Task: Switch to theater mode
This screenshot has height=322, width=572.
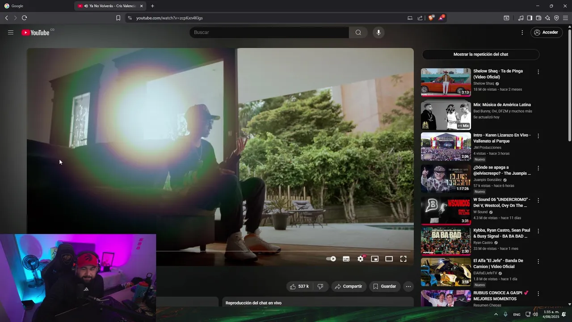Action: click(x=389, y=259)
